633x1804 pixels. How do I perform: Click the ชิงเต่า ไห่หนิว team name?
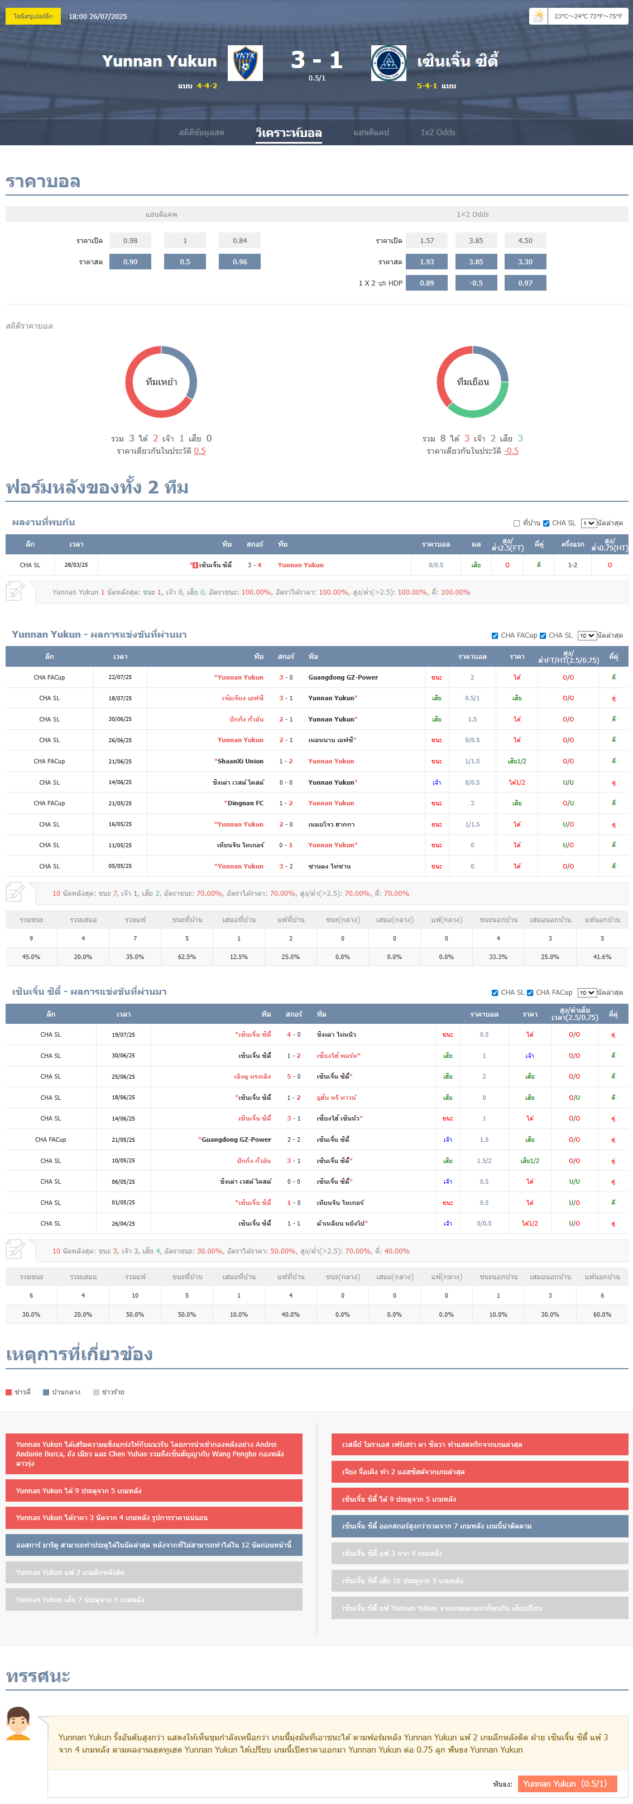point(337,1034)
